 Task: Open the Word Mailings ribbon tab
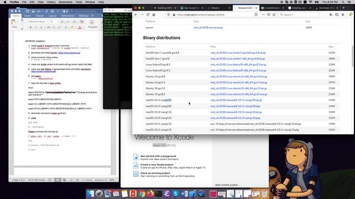(84, 16)
